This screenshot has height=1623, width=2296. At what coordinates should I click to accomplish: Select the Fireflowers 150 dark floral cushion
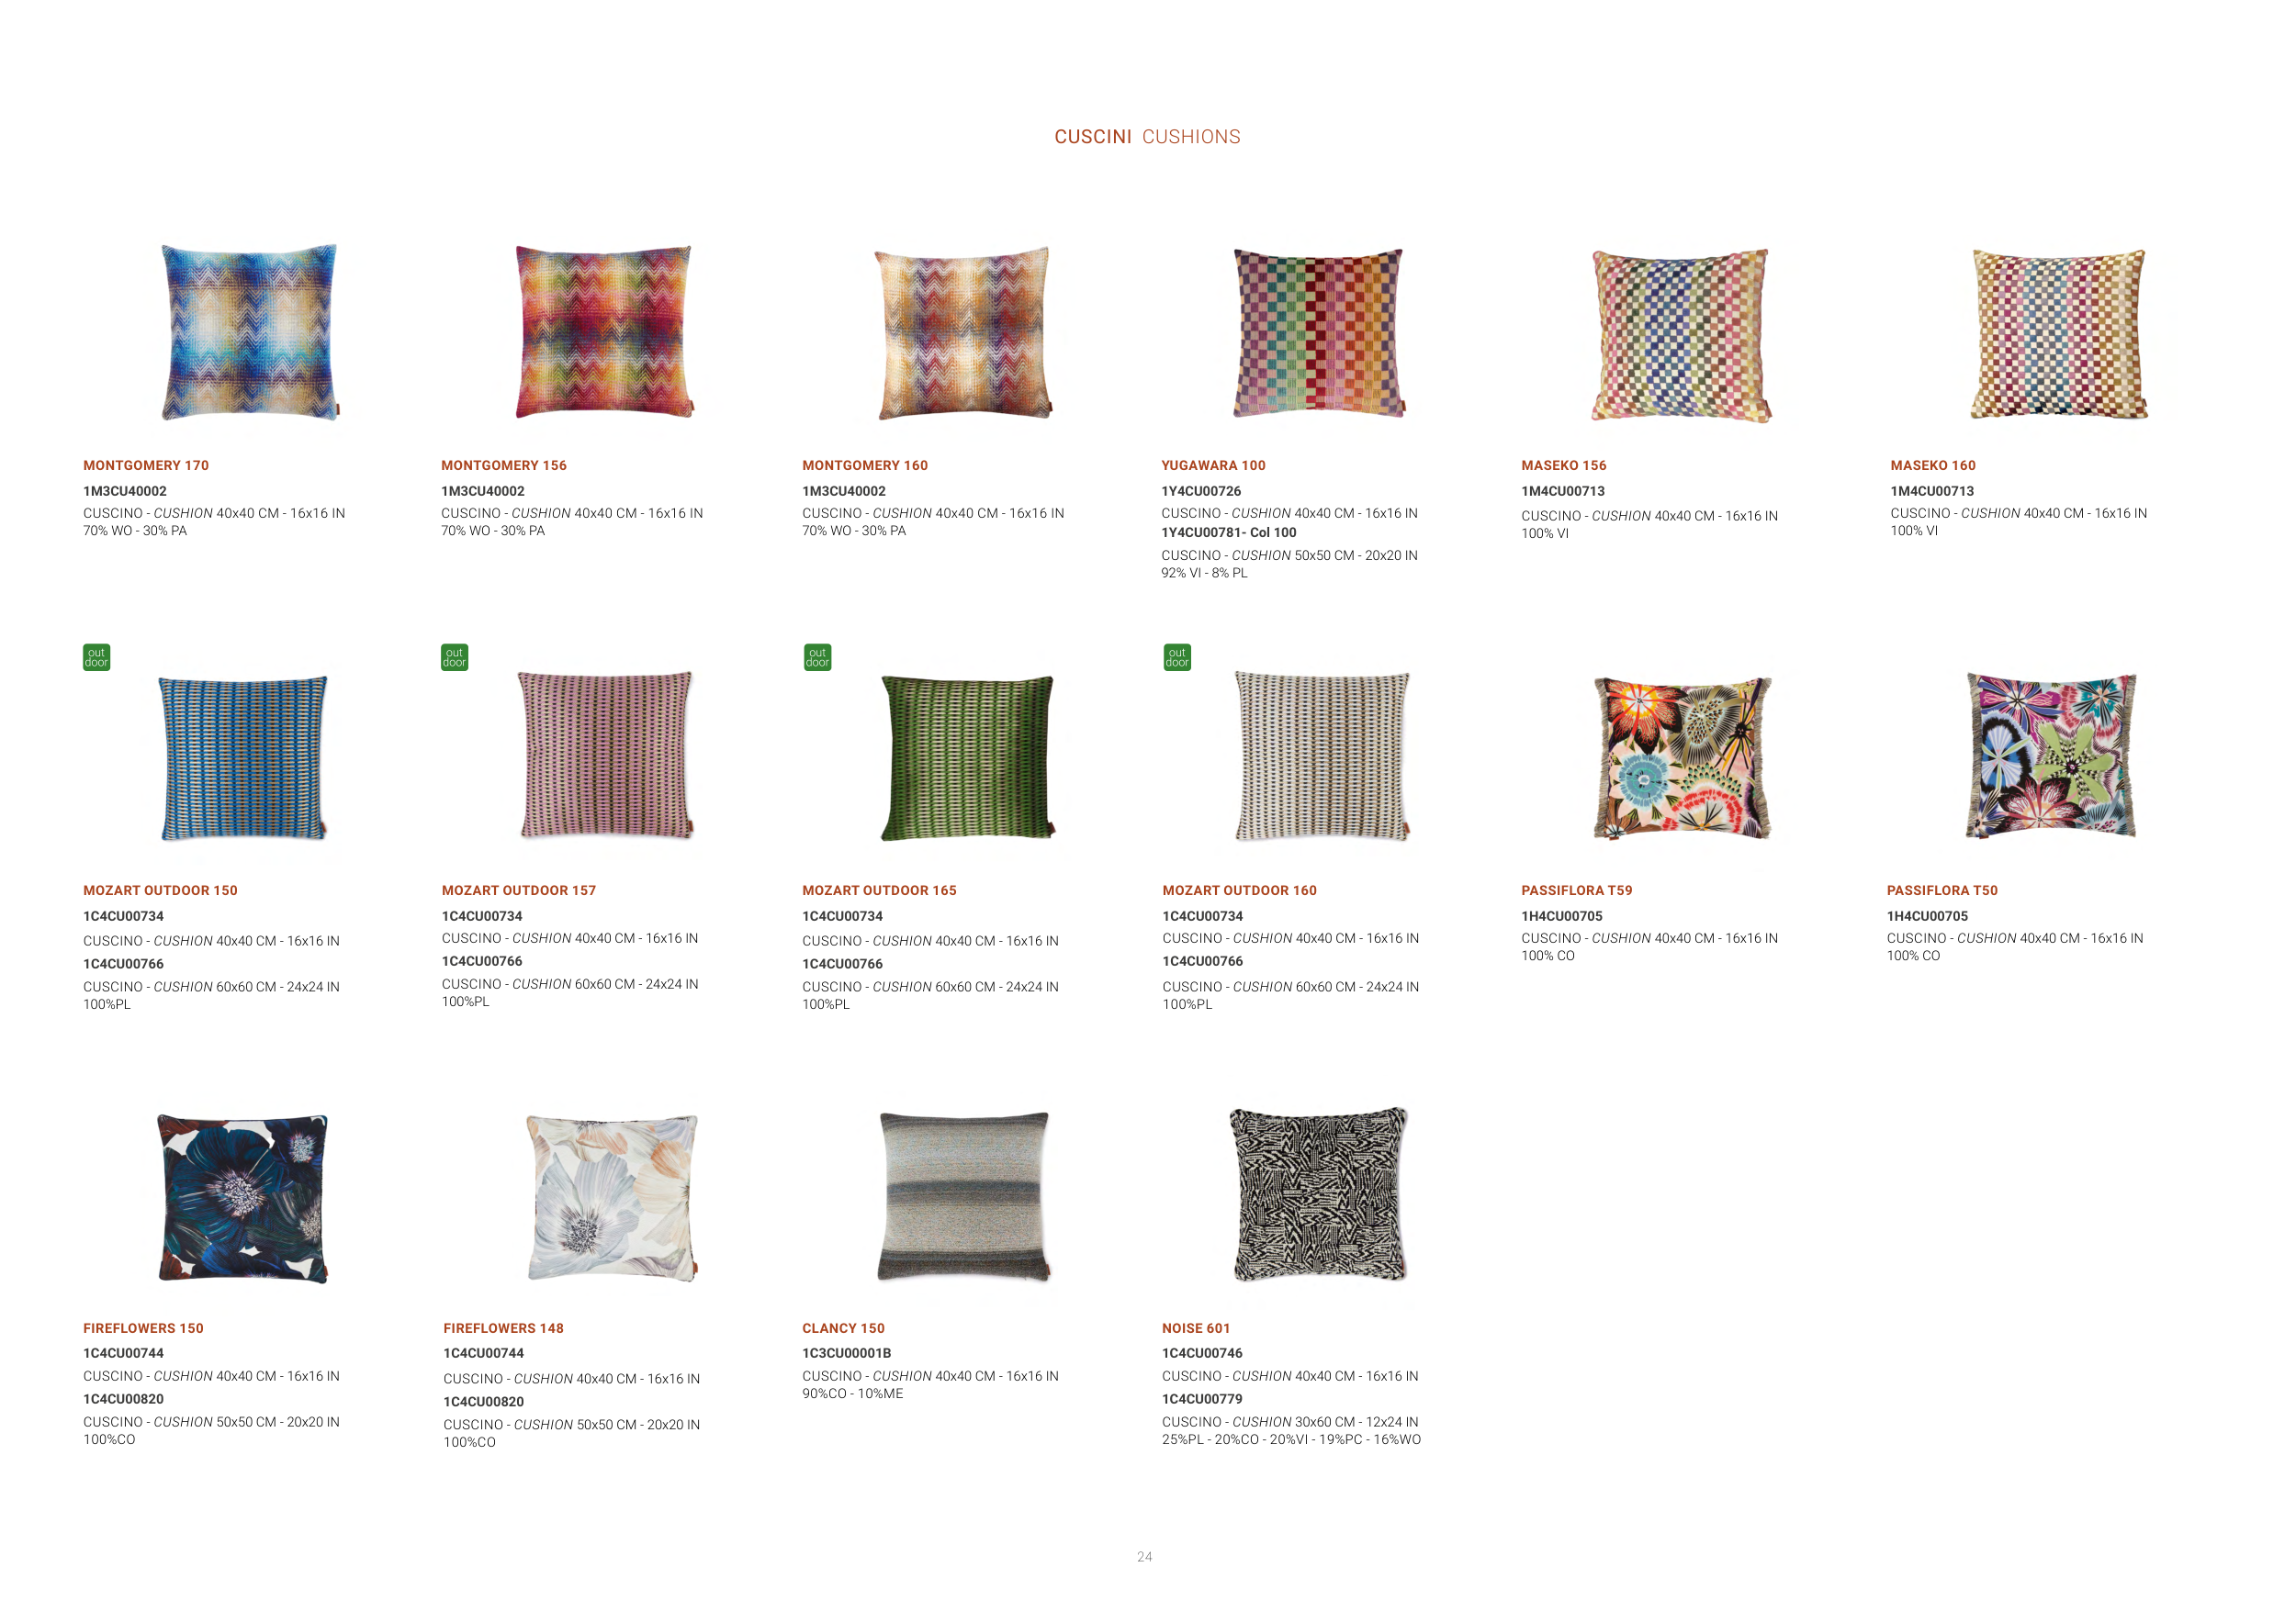243,1198
